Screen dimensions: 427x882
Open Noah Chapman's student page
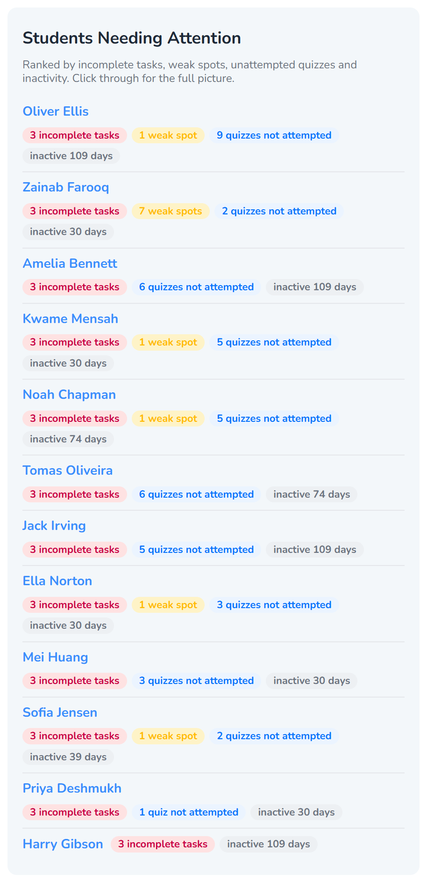[69, 395]
